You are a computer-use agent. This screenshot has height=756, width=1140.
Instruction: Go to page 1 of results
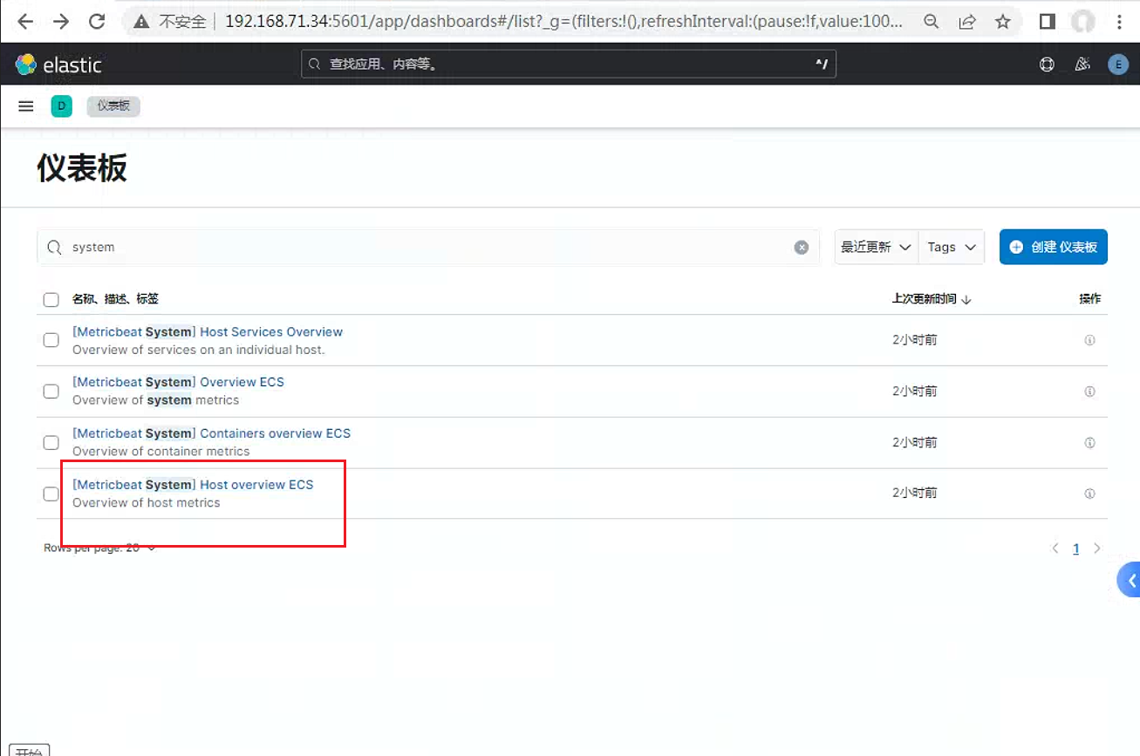click(x=1076, y=548)
